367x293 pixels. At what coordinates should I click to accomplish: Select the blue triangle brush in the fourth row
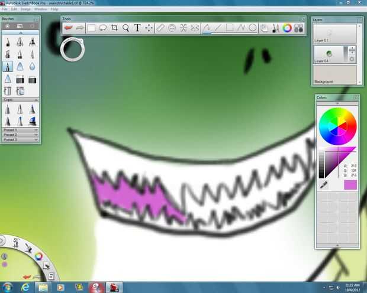click(8, 79)
